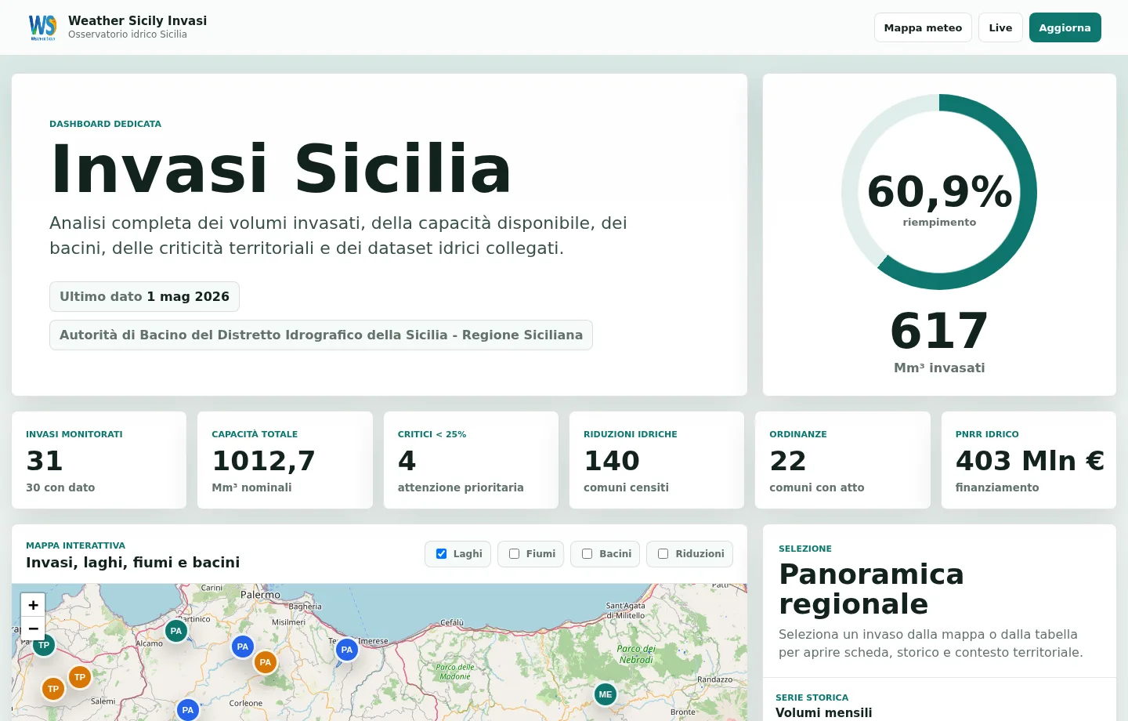
Task: Open the Live view
Action: pyautogui.click(x=1000, y=27)
